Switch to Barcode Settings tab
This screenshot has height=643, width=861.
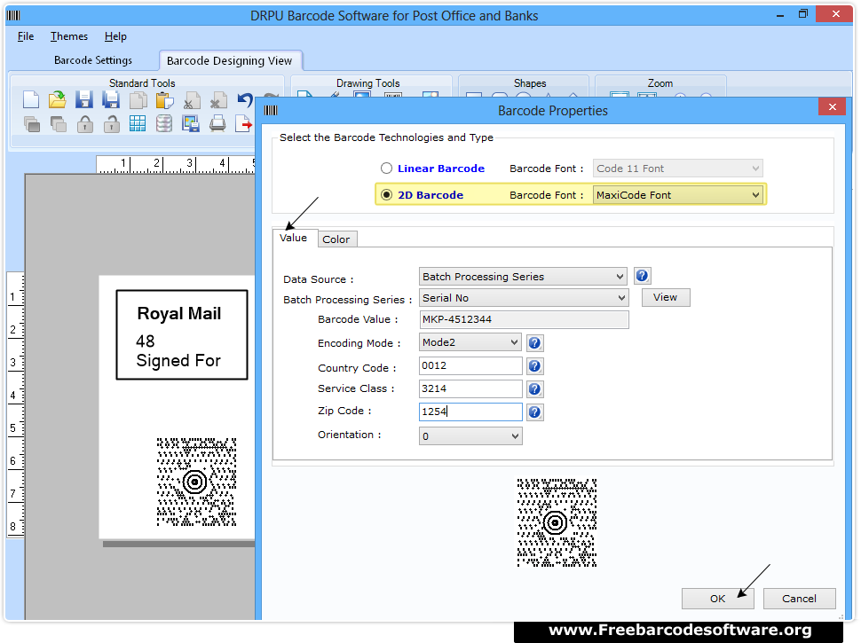point(93,60)
